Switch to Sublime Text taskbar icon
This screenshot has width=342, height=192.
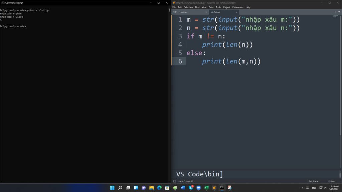tap(214, 188)
